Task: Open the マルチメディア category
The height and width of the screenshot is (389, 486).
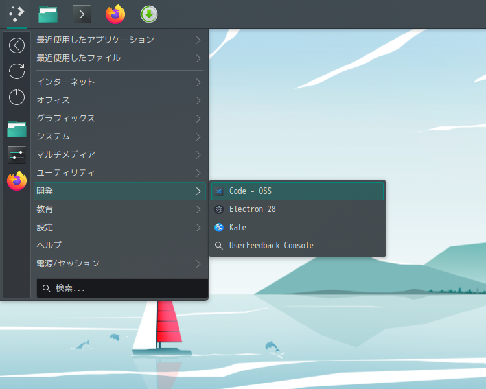Action: 119,155
